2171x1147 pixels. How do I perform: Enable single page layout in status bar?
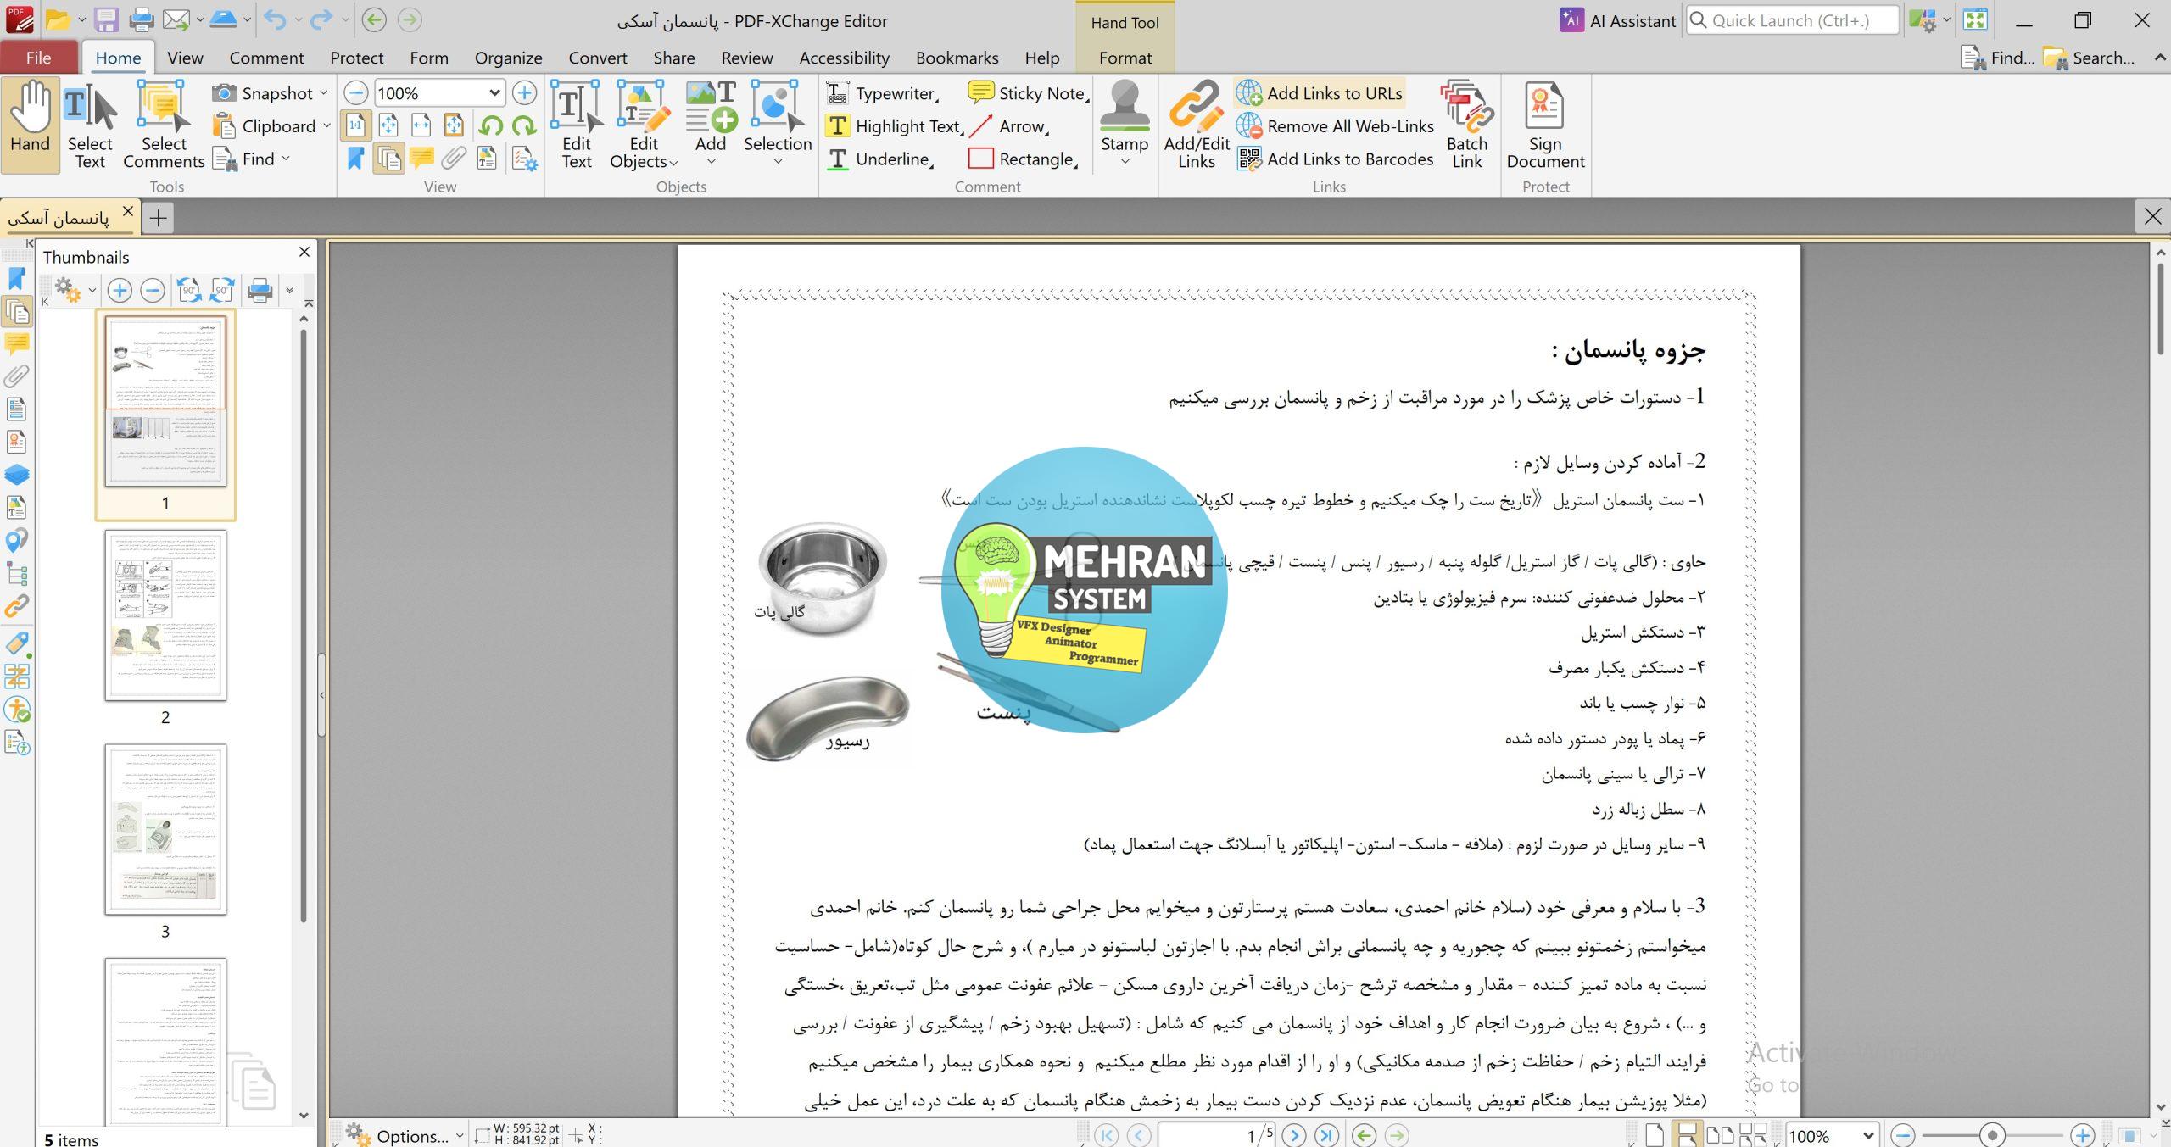pyautogui.click(x=1654, y=1135)
